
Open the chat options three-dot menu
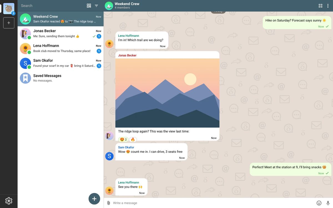[x=328, y=6]
